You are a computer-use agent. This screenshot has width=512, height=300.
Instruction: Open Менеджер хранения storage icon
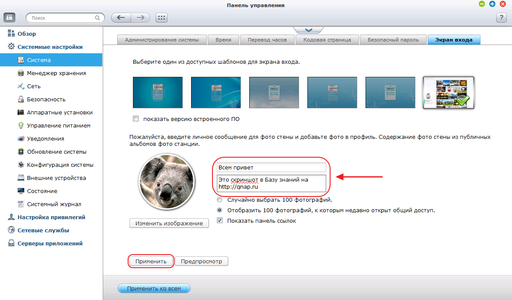[21, 73]
